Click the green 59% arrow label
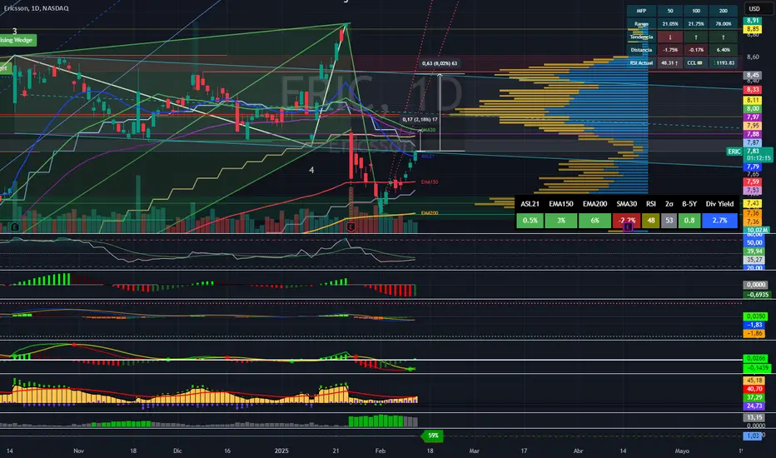This screenshot has height=458, width=776. (x=431, y=436)
